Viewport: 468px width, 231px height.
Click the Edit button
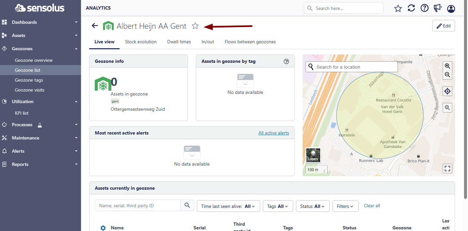coord(443,26)
